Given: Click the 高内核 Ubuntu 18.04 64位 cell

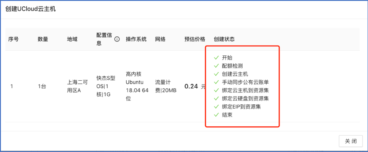Looking at the screenshot, I should click(137, 86).
